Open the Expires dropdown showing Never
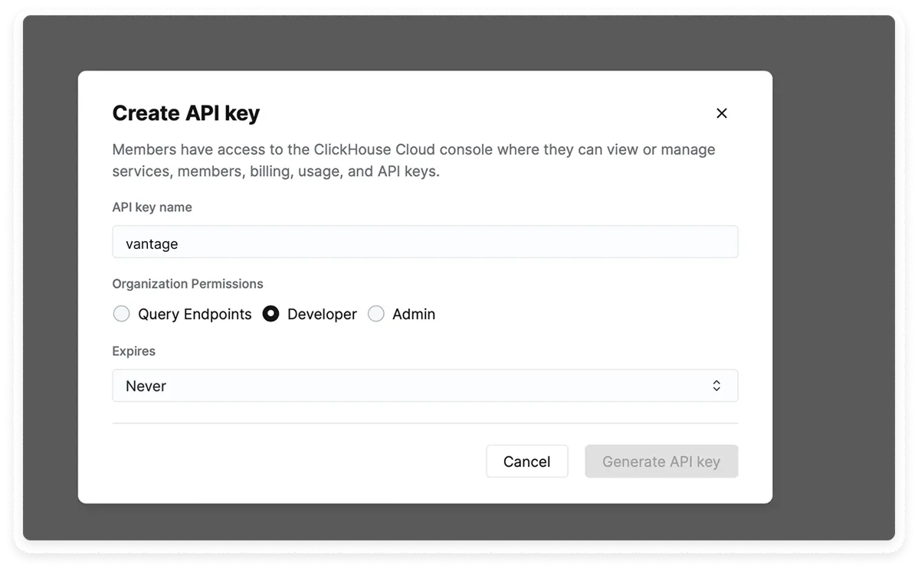This screenshot has height=571, width=918. coord(425,386)
